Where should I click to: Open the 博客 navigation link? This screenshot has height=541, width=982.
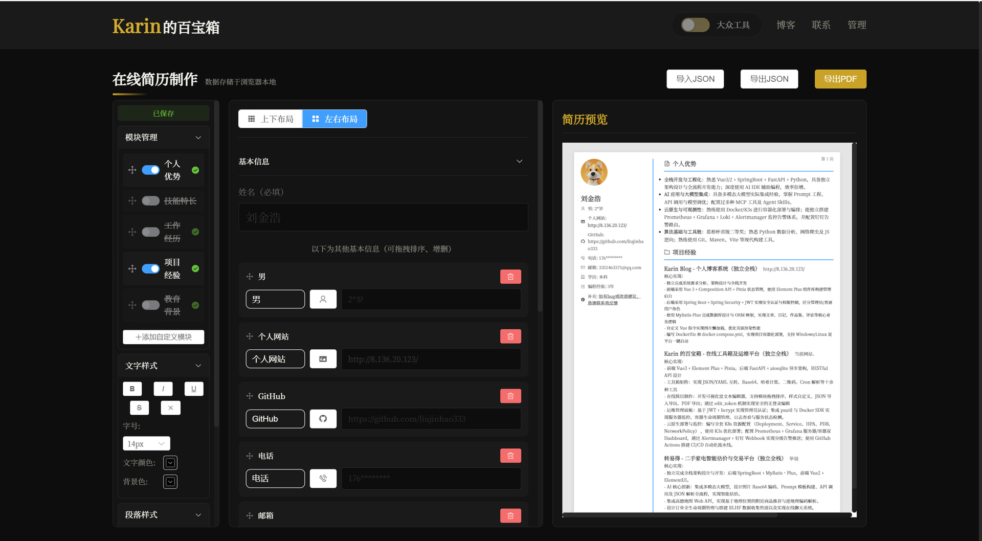(785, 25)
